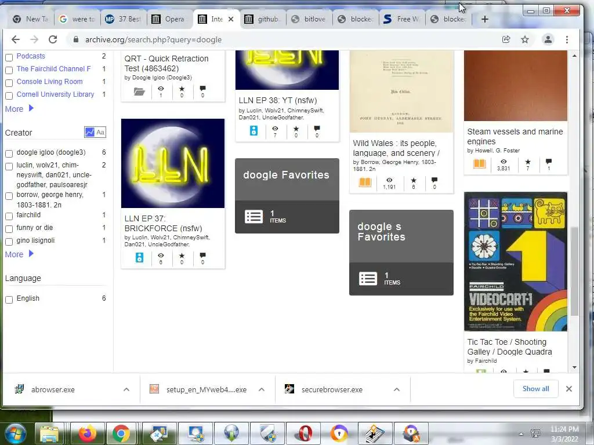Bookmark this page with the star icon
The width and height of the screenshot is (594, 445).
(x=524, y=39)
